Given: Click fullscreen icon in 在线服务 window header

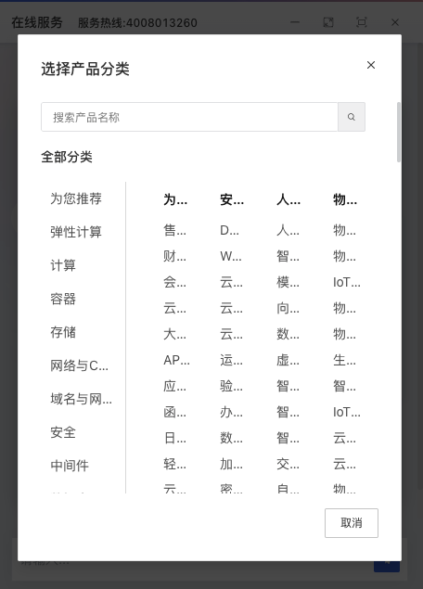Looking at the screenshot, I should [x=362, y=22].
